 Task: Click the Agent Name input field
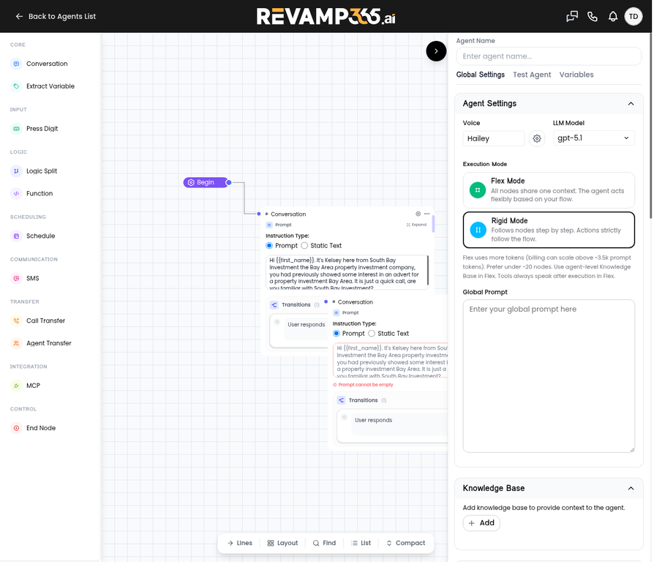tap(549, 56)
